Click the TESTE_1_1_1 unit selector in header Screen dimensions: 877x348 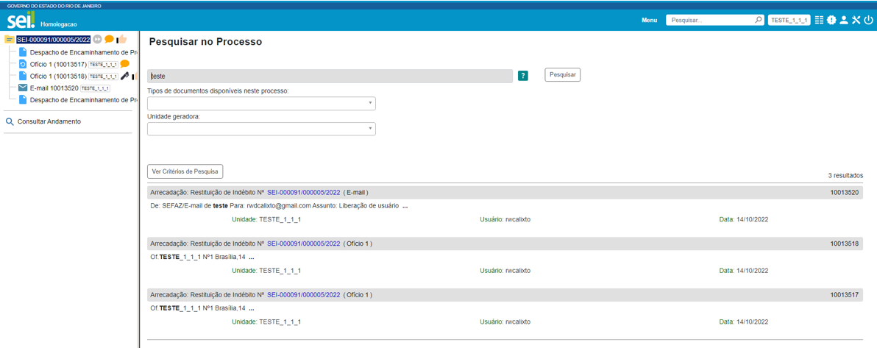(789, 21)
